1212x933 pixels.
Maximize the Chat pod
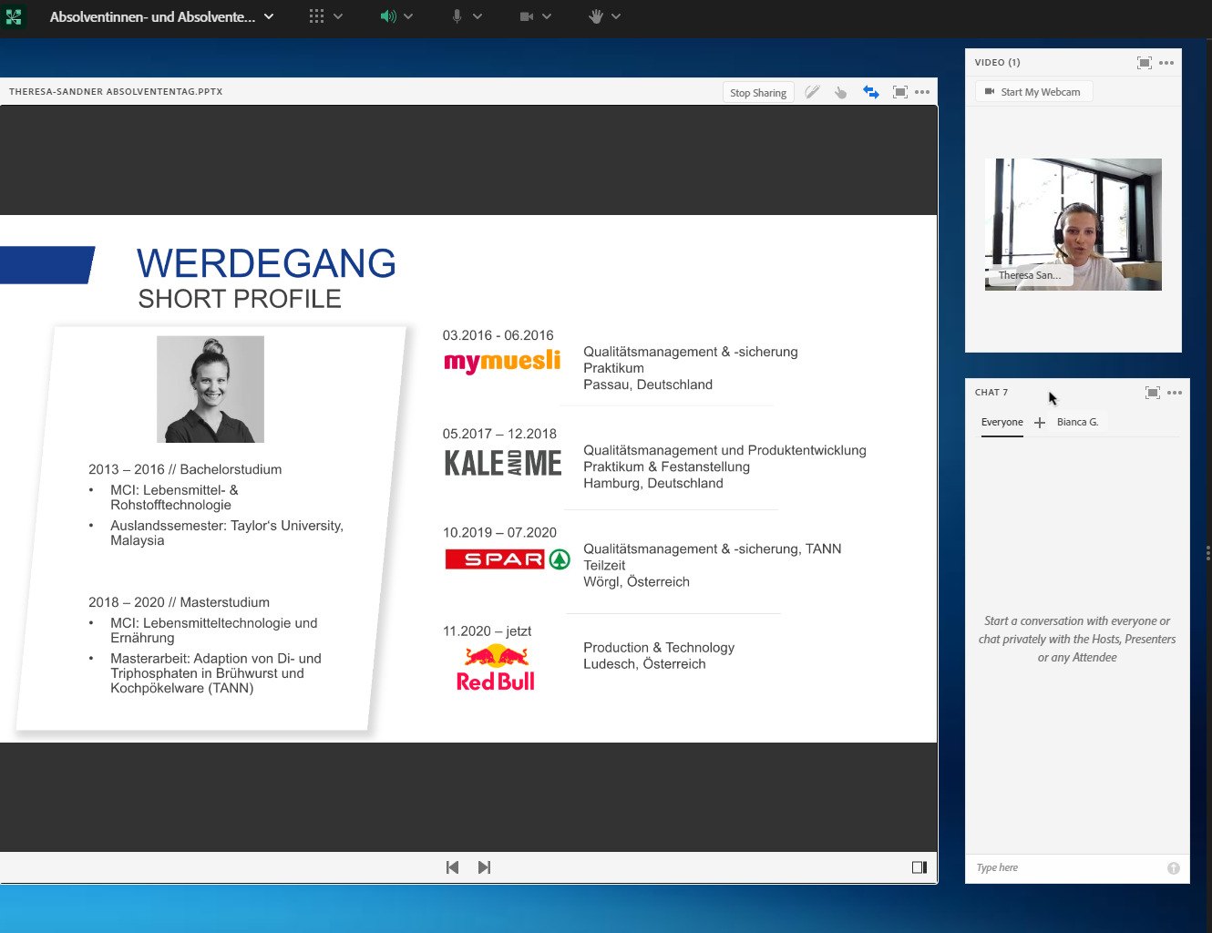(1153, 393)
